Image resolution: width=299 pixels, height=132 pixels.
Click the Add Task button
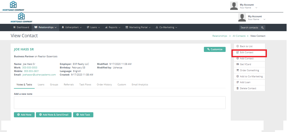point(83,115)
